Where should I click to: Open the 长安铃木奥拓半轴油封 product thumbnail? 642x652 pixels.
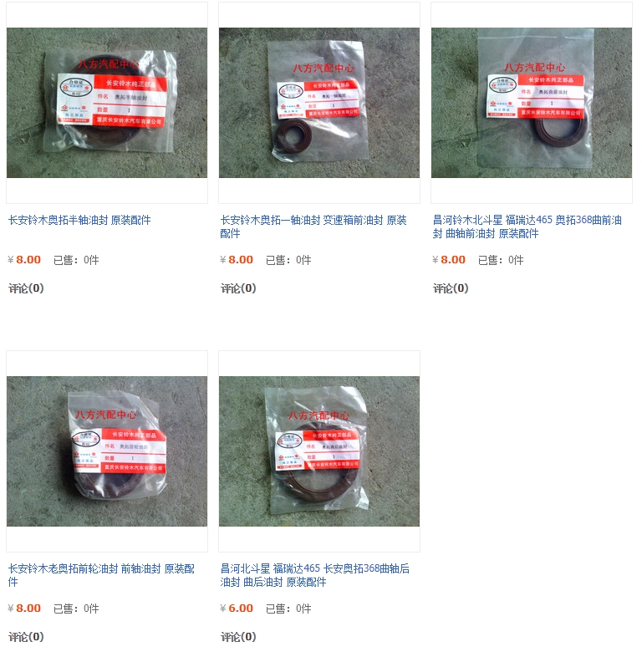coord(107,103)
